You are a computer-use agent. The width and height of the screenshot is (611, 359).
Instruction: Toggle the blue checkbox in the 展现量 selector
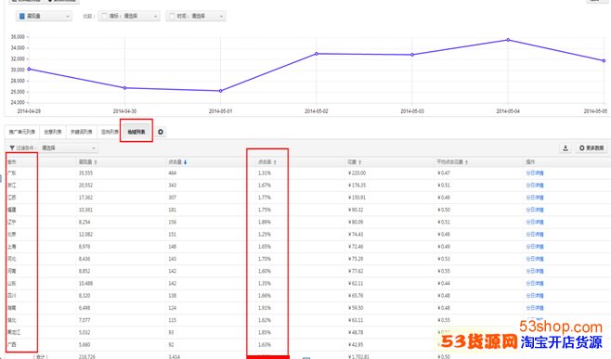(x=22, y=16)
